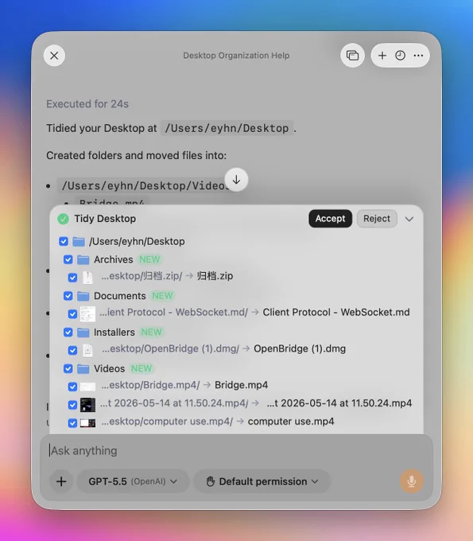Uncheck the Bridge.mp4 checkbox
The image size is (473, 541).
72,387
